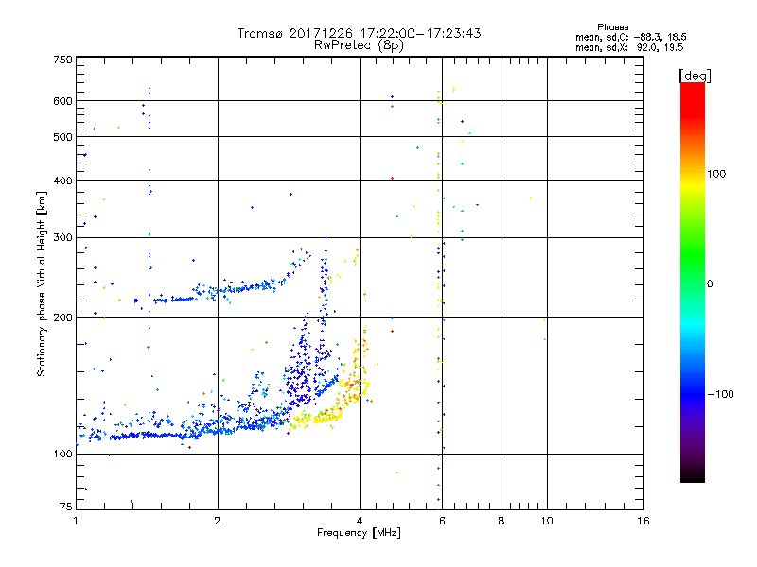Click the 'Phases' header label
Viewport: 757px width, 567px height.
[612, 27]
